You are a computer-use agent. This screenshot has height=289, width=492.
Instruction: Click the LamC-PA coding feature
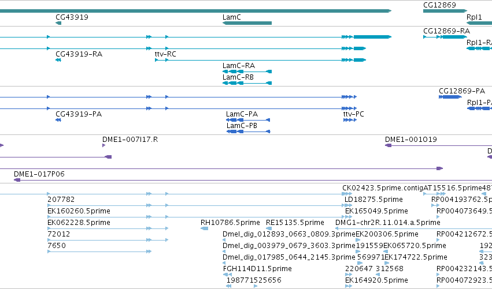248,120
